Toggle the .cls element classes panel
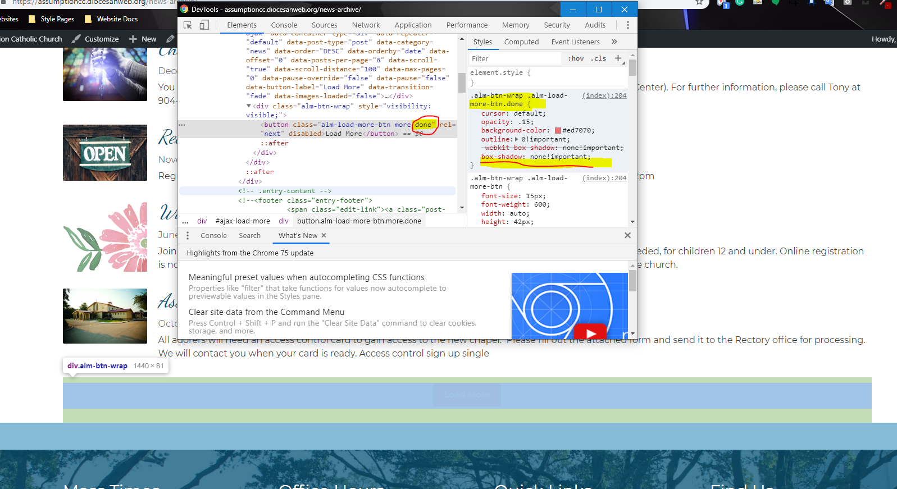The image size is (897, 489). click(599, 58)
